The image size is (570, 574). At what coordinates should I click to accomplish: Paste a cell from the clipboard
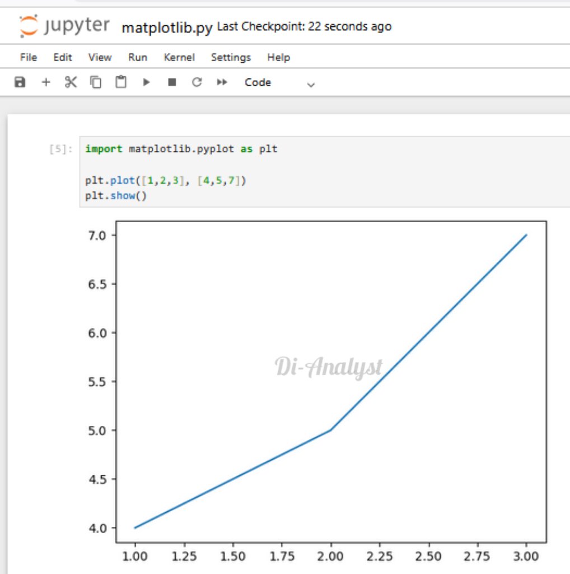coord(121,82)
